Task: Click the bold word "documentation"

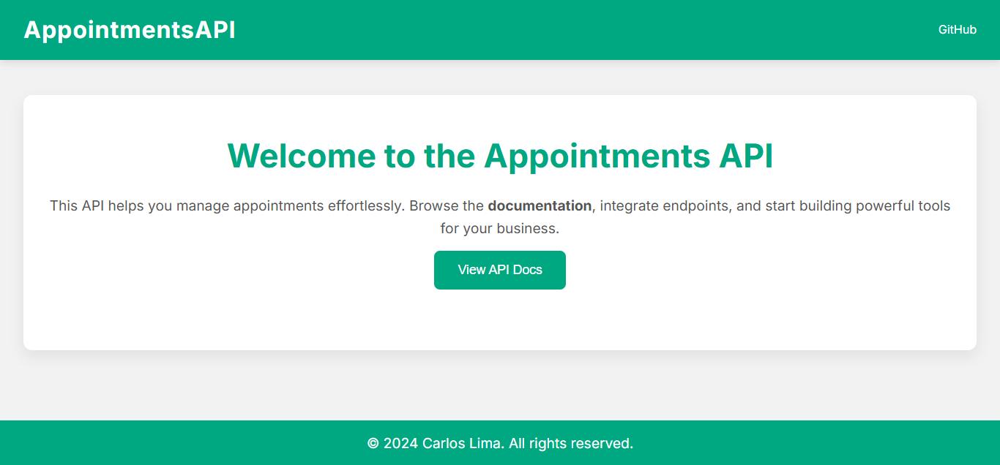Action: [x=540, y=206]
